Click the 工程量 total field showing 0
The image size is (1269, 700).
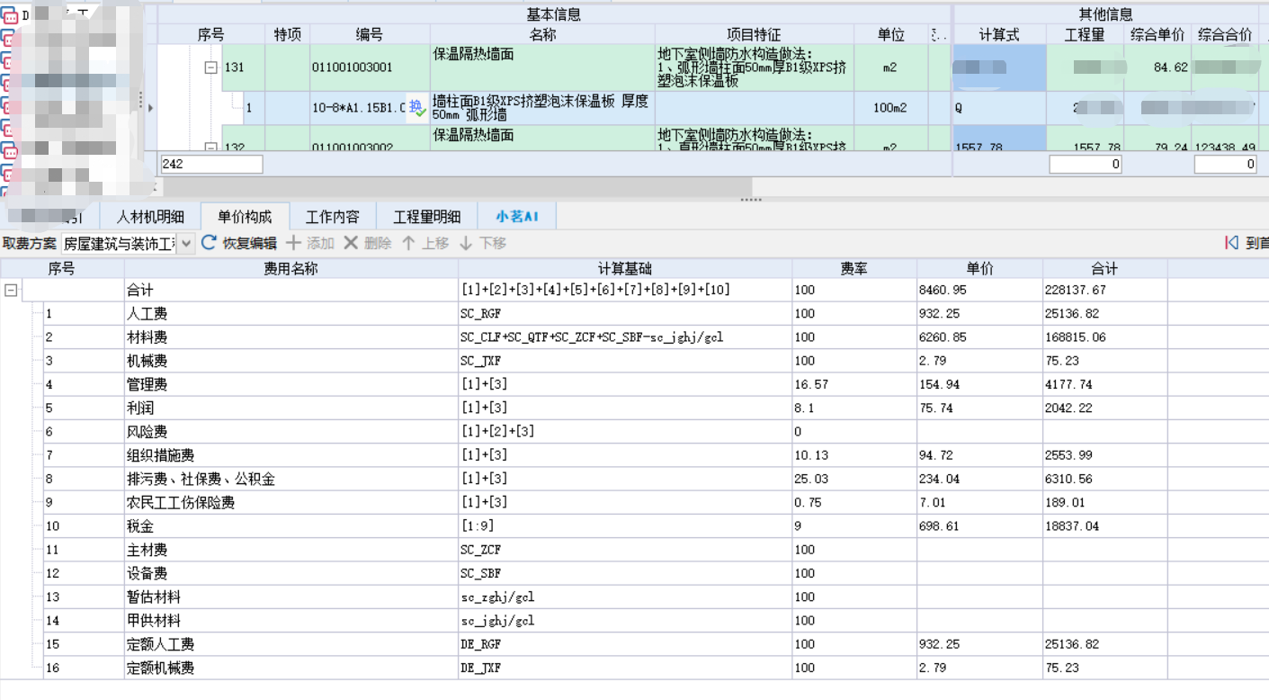click(x=1086, y=165)
